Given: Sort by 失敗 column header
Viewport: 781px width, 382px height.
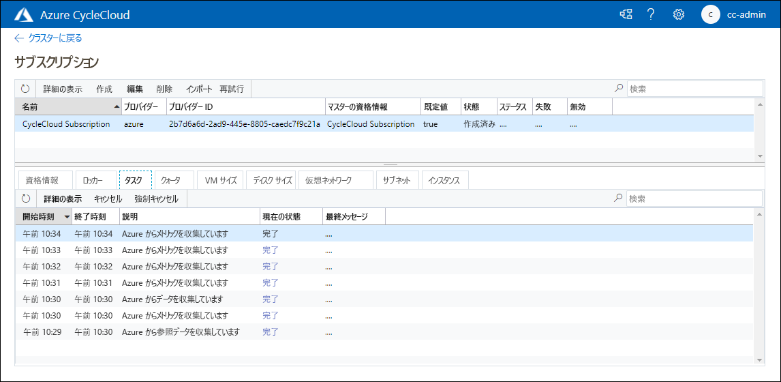Looking at the screenshot, I should click(x=549, y=107).
